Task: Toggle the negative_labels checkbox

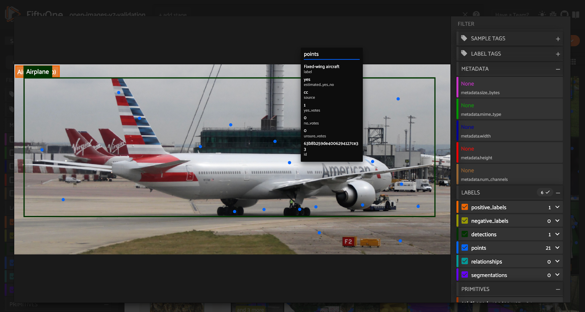Action: click(465, 220)
